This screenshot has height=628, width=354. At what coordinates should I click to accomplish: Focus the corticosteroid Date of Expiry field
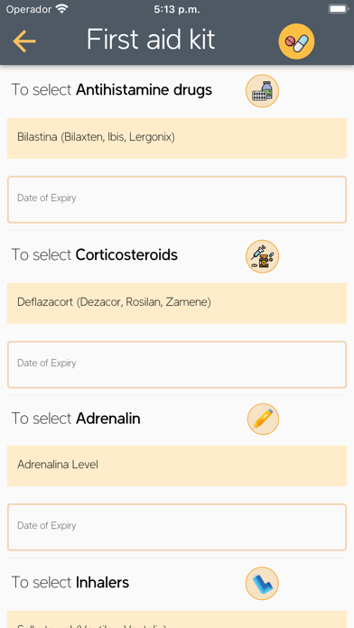coord(177,365)
